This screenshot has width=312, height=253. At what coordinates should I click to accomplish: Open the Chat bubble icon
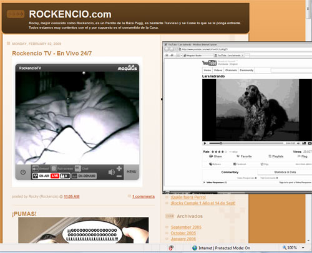click(x=78, y=168)
